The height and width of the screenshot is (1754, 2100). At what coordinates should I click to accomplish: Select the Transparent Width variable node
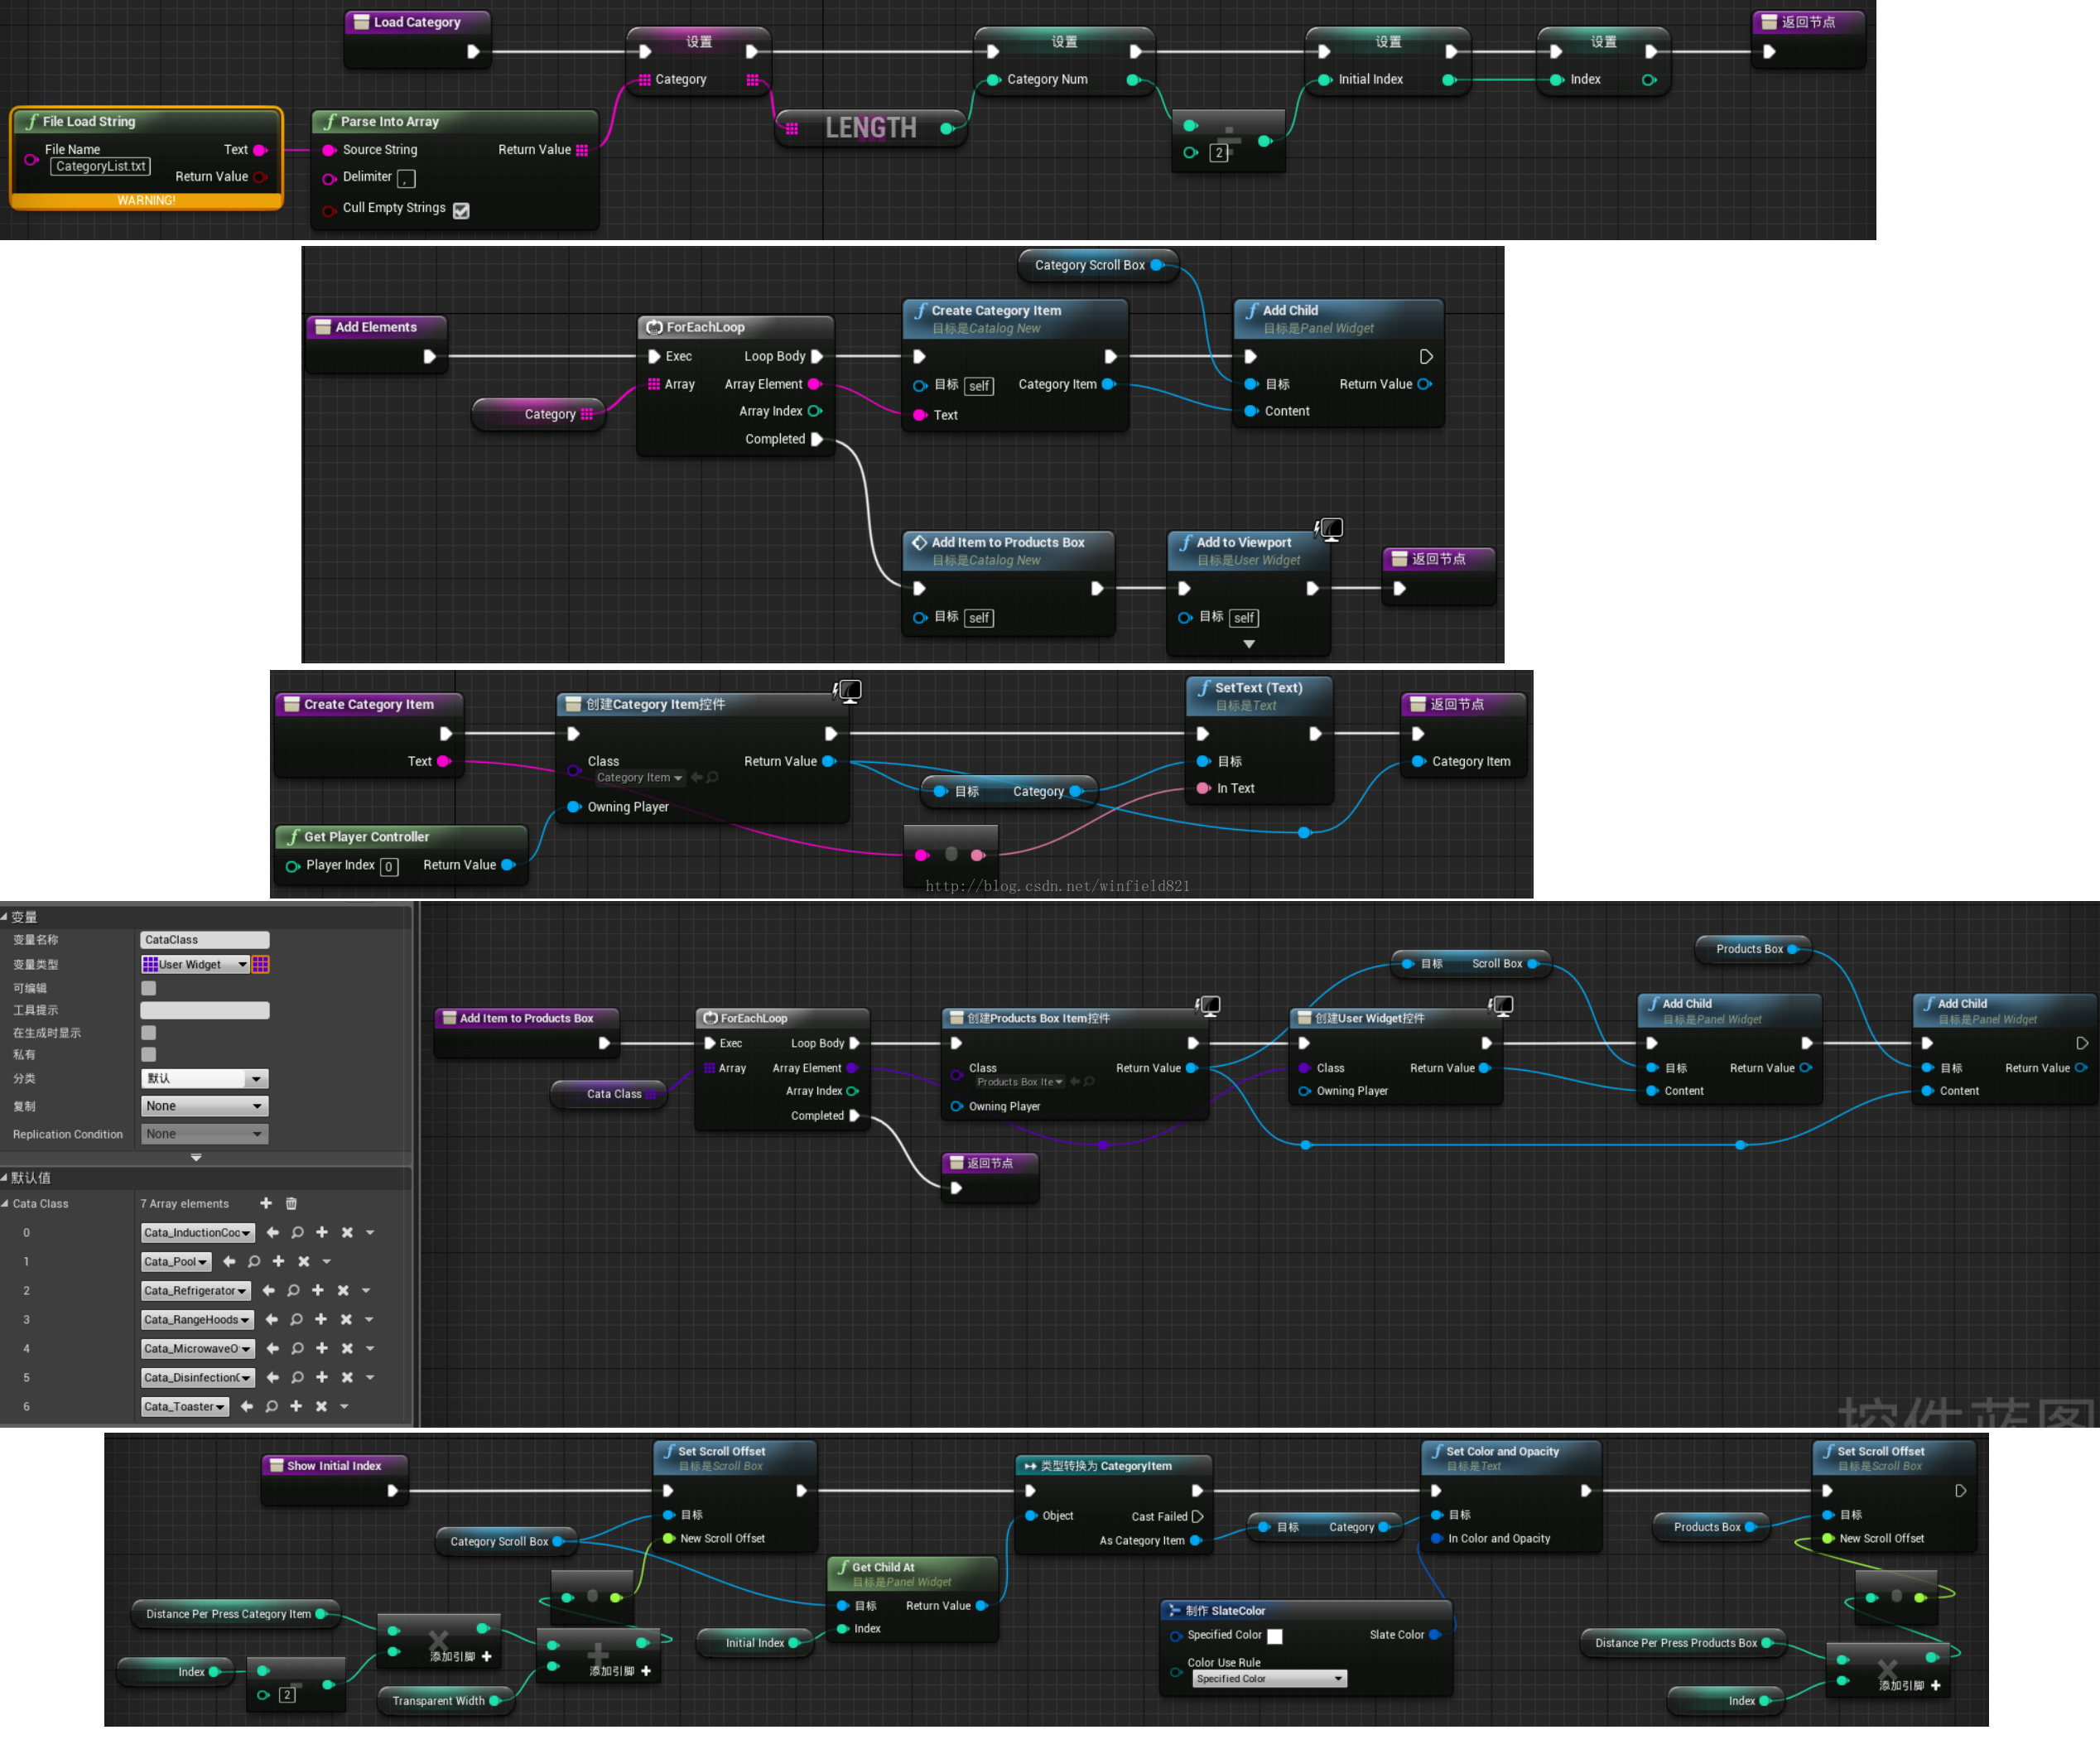[446, 1700]
